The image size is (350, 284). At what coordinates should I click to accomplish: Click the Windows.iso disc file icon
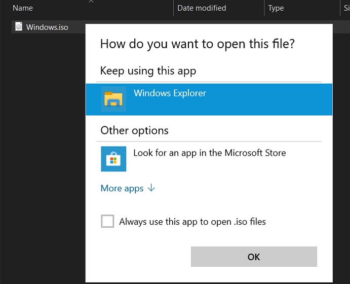click(19, 27)
